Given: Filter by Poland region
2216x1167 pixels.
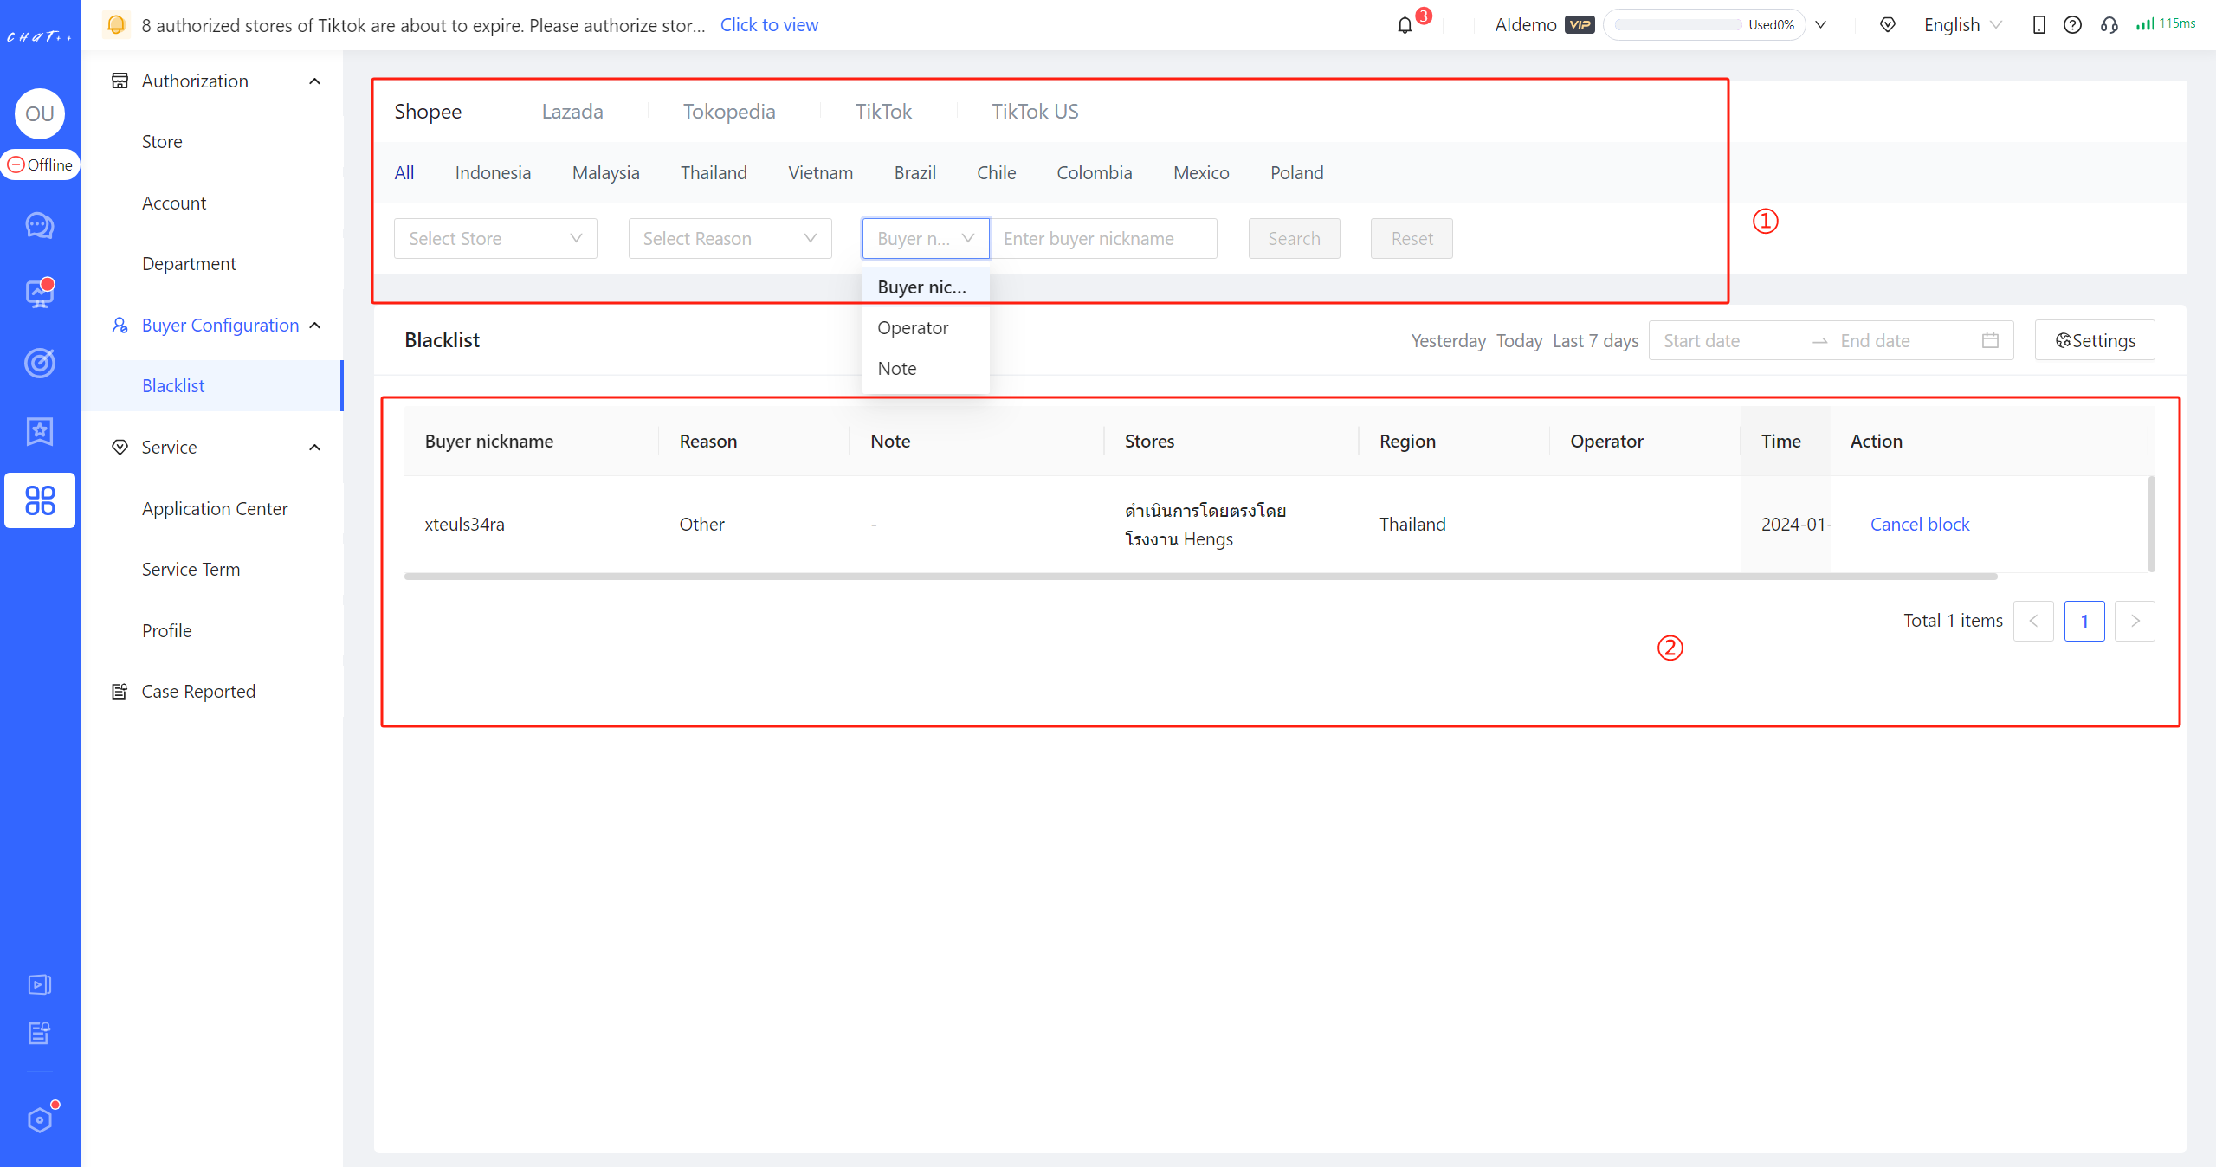Looking at the screenshot, I should (1297, 172).
